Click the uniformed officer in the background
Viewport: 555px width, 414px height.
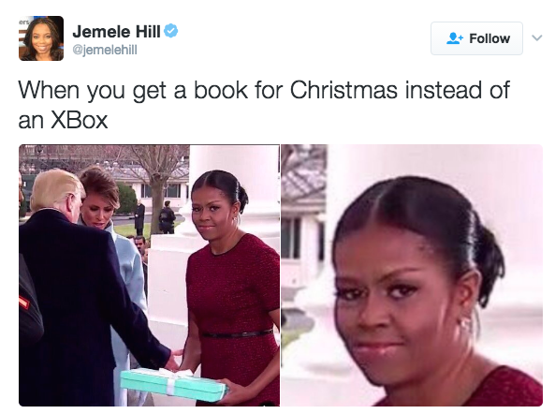click(167, 217)
